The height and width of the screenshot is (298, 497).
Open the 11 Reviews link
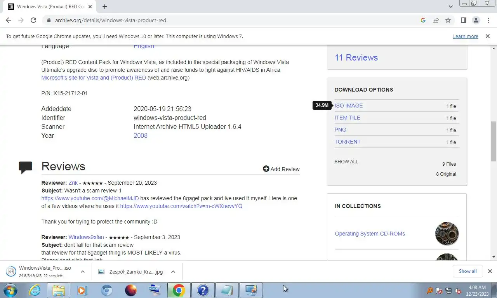(x=356, y=57)
